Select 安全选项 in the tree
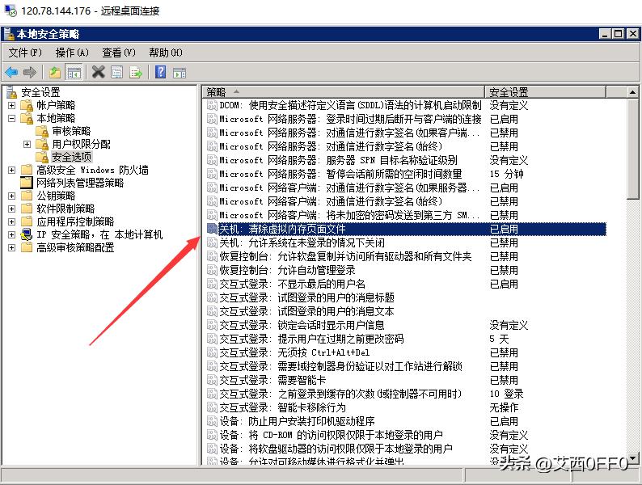 [72, 157]
